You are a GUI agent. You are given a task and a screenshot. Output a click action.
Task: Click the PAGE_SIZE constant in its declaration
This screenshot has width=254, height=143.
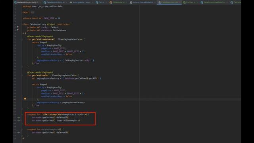pos(49,18)
